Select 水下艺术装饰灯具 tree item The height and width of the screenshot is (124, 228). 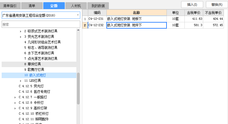coord(39,53)
